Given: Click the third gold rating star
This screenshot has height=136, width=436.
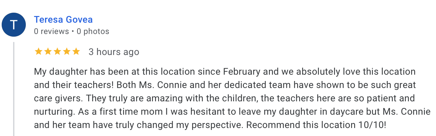Looking at the screenshot, I should [x=57, y=52].
